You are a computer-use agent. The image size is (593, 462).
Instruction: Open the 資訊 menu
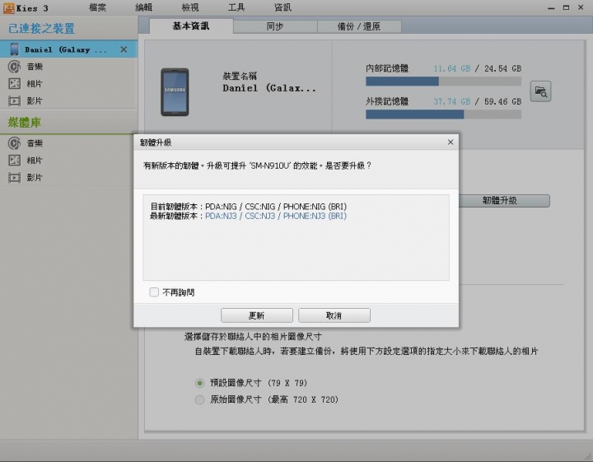pyautogui.click(x=282, y=7)
